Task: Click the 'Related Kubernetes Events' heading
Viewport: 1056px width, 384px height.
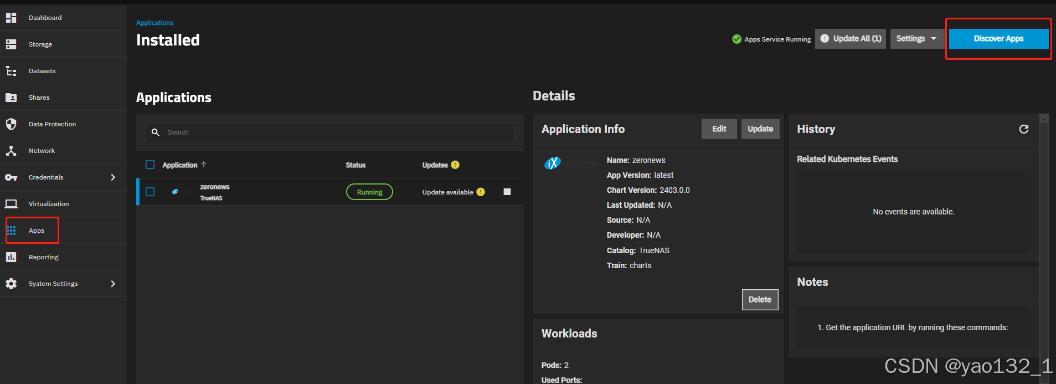Action: point(847,159)
